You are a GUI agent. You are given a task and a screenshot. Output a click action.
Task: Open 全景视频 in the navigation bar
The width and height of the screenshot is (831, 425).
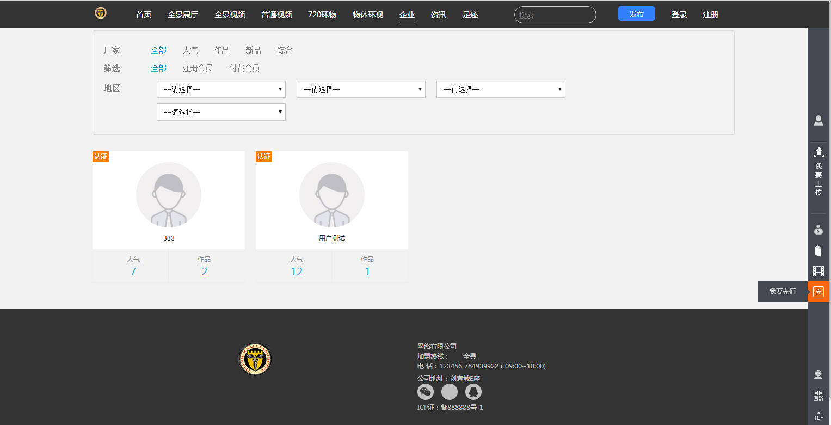(230, 15)
